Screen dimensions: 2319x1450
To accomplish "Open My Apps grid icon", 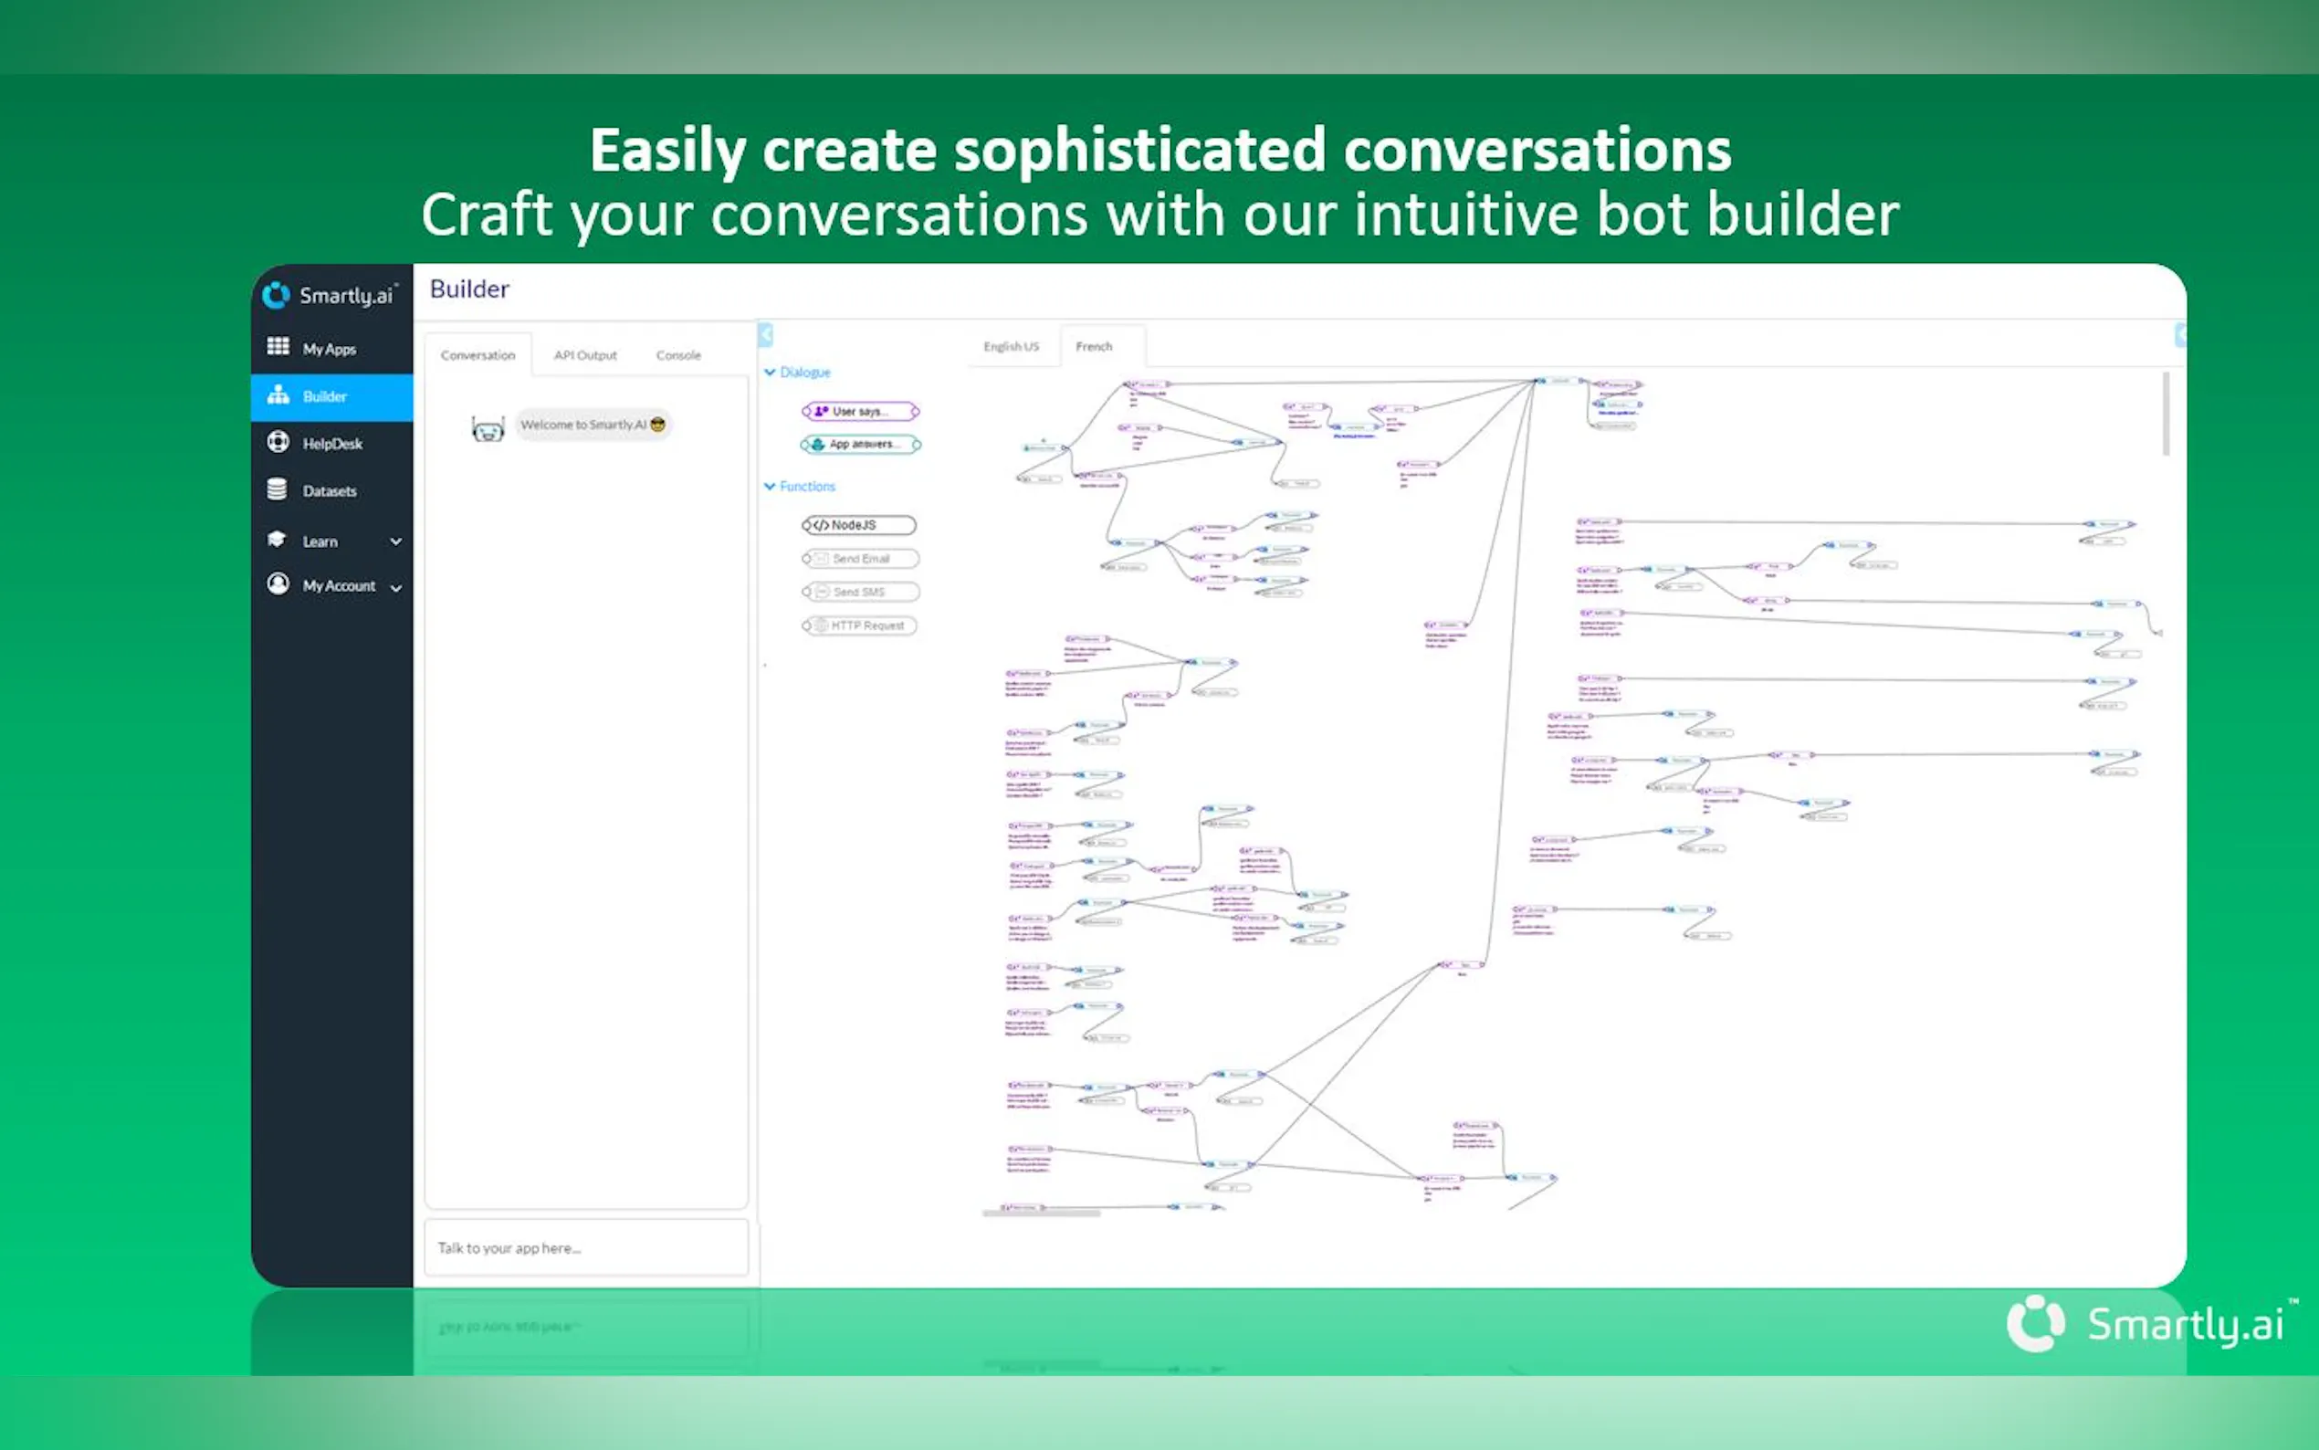I will coord(278,346).
